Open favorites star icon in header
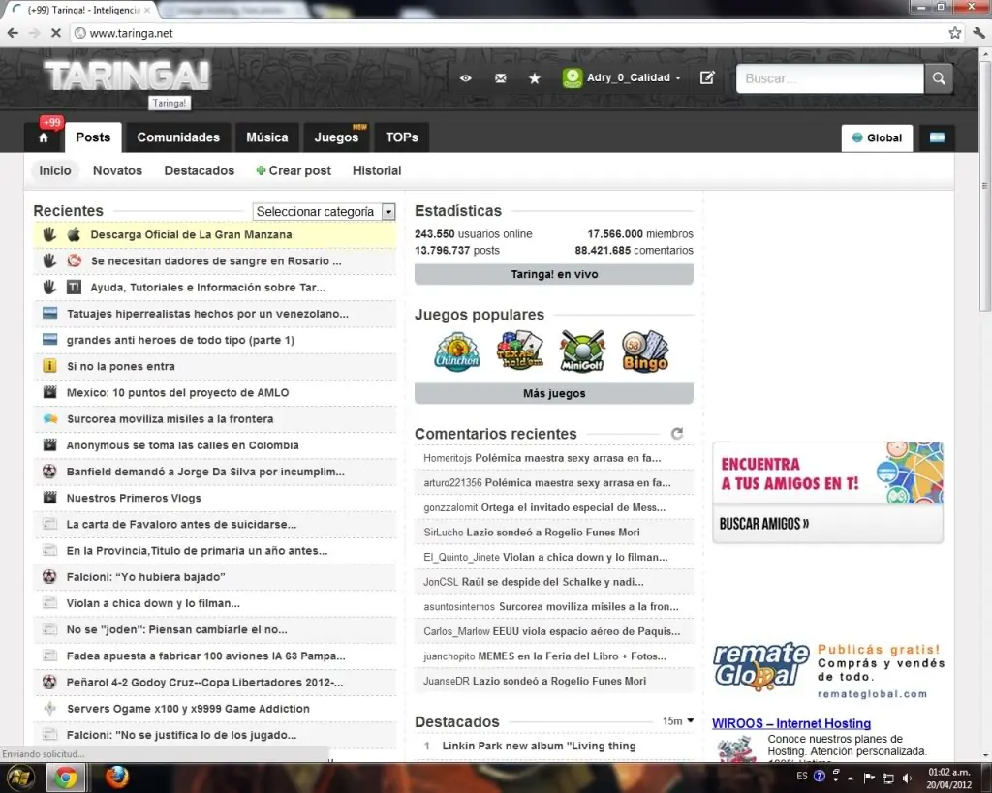Image resolution: width=992 pixels, height=793 pixels. point(535,78)
